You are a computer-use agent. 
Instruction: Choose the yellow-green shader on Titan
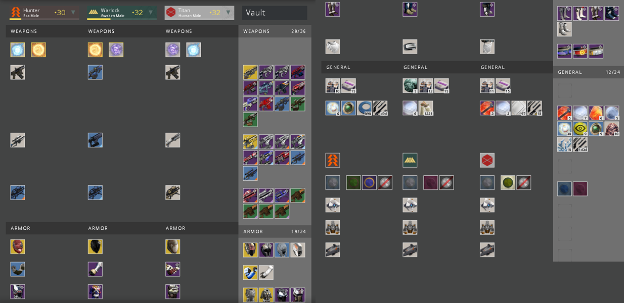[508, 183]
